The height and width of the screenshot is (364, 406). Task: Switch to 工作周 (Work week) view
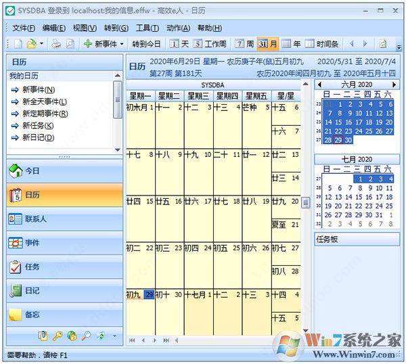(210, 44)
